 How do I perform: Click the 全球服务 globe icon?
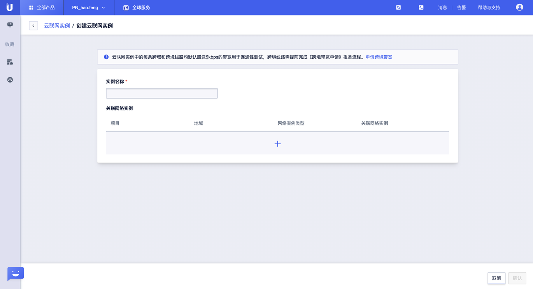[x=126, y=7]
